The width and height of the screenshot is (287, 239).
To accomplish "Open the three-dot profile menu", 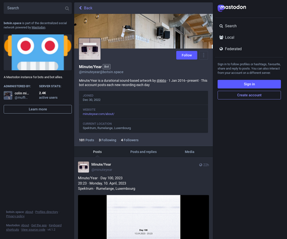I will (x=204, y=55).
